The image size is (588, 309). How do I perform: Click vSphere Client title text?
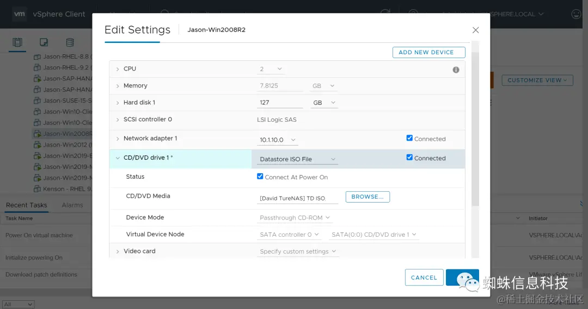(59, 14)
